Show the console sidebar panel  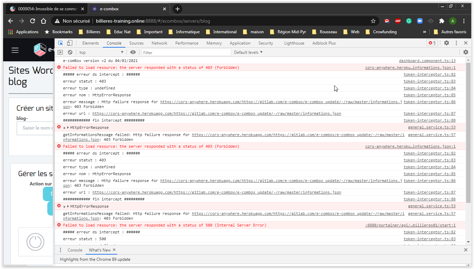[x=60, y=52]
